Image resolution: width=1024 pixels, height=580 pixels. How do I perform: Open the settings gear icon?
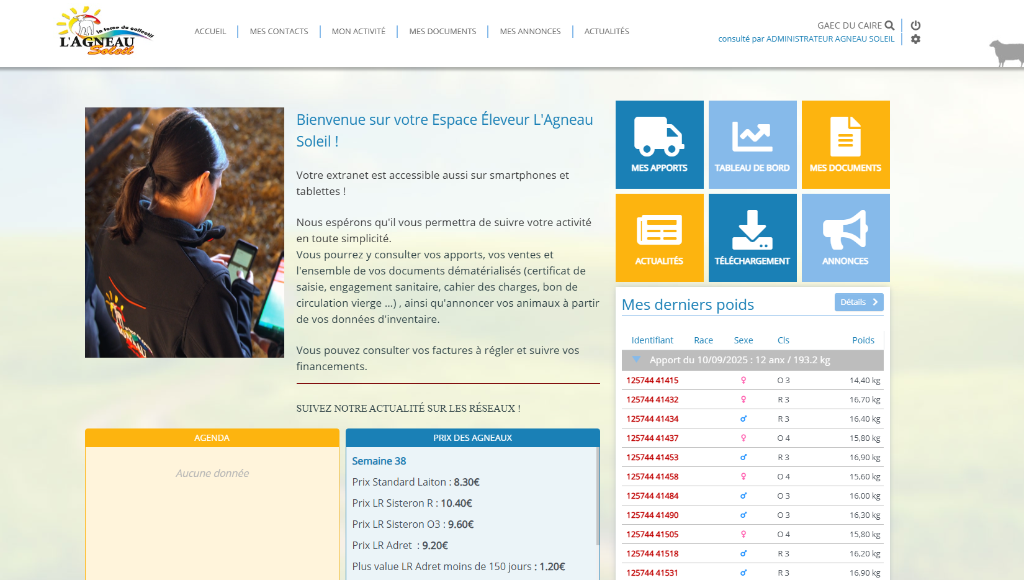[915, 39]
